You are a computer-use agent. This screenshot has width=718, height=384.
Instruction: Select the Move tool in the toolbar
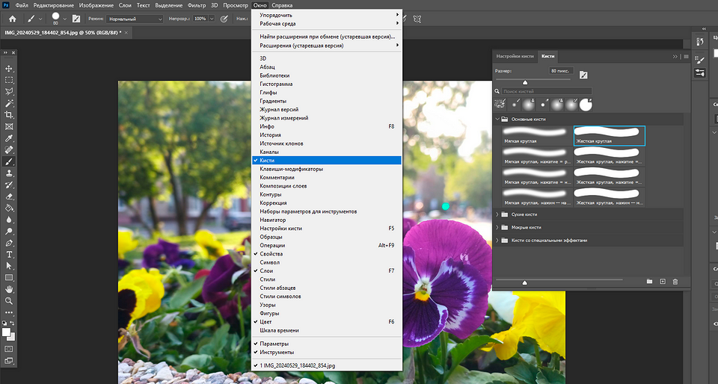10,68
